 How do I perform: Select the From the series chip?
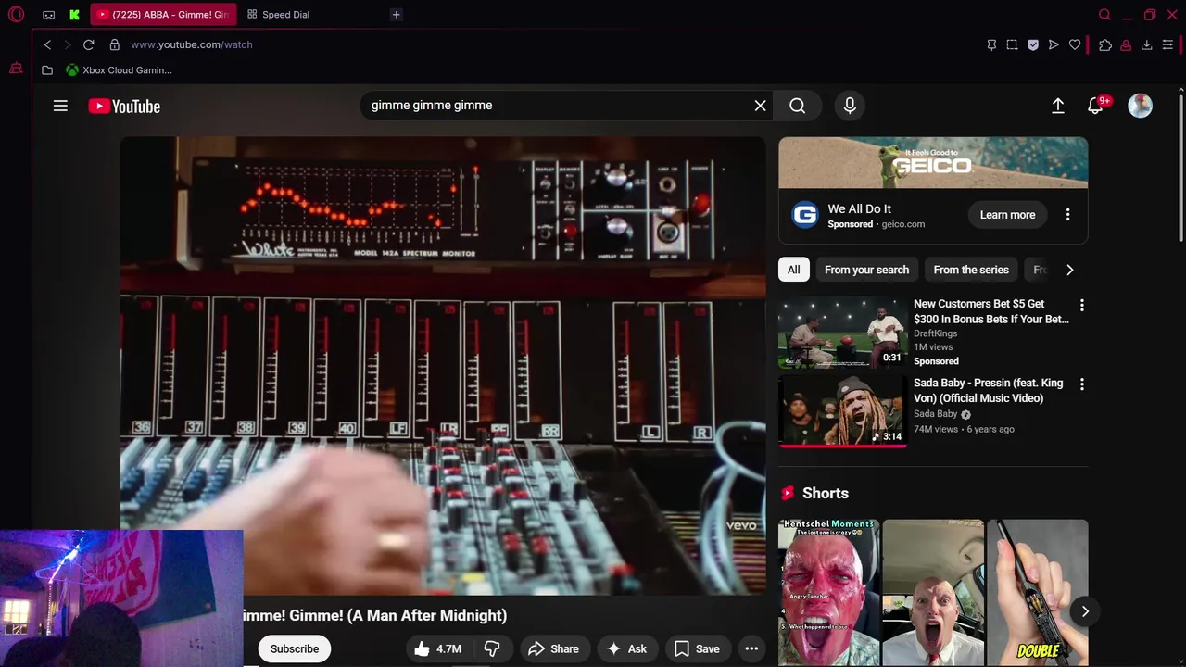(x=971, y=270)
